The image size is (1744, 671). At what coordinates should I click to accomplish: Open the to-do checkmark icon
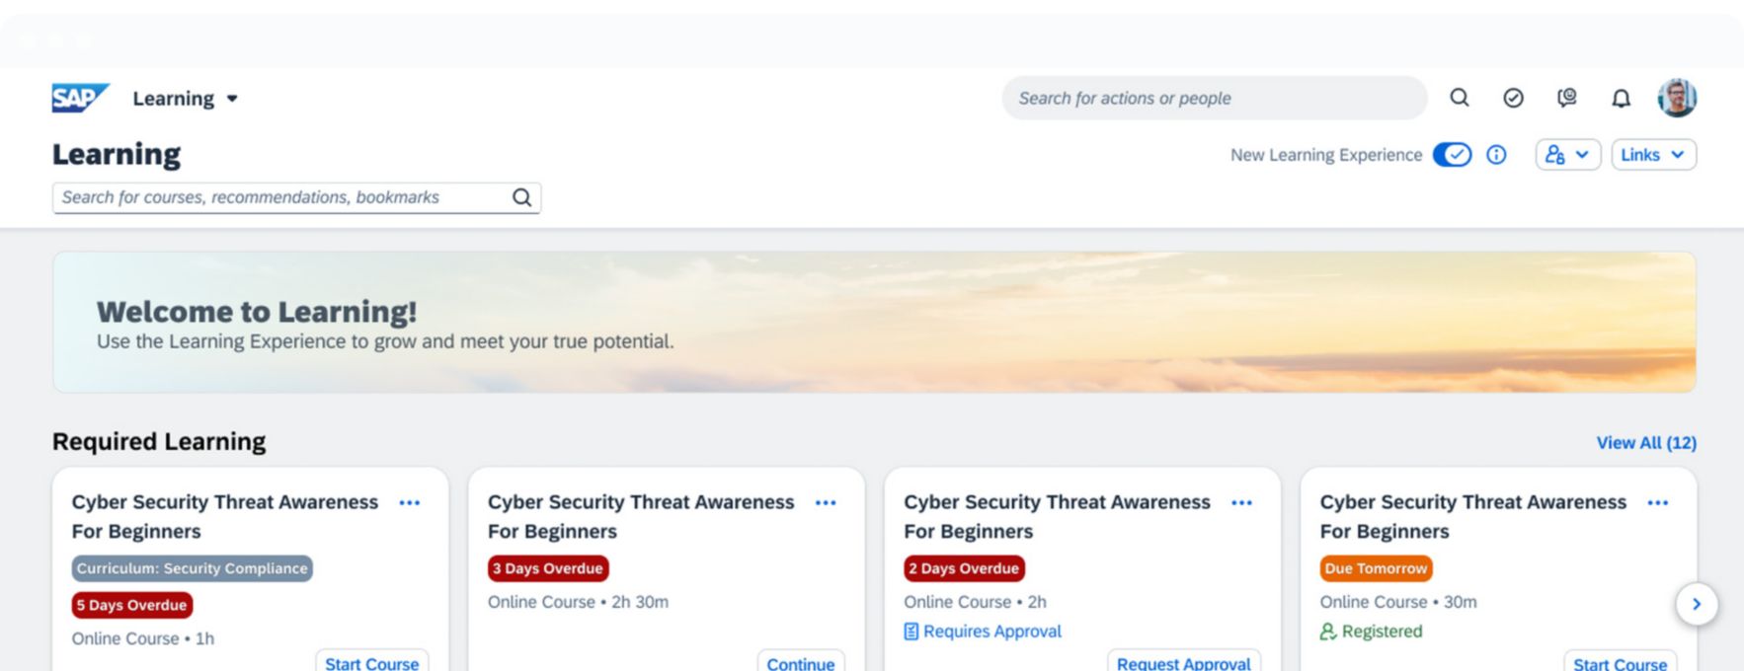[1513, 98]
